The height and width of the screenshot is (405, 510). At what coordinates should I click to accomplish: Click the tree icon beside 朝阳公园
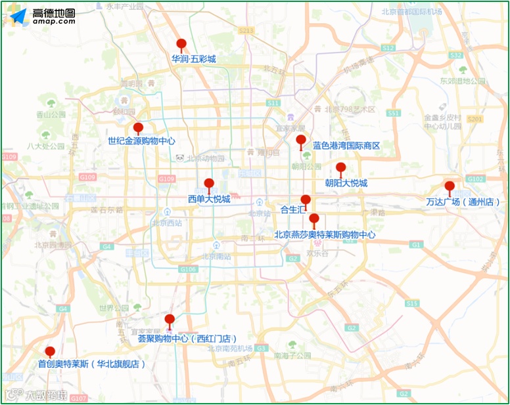point(306,156)
